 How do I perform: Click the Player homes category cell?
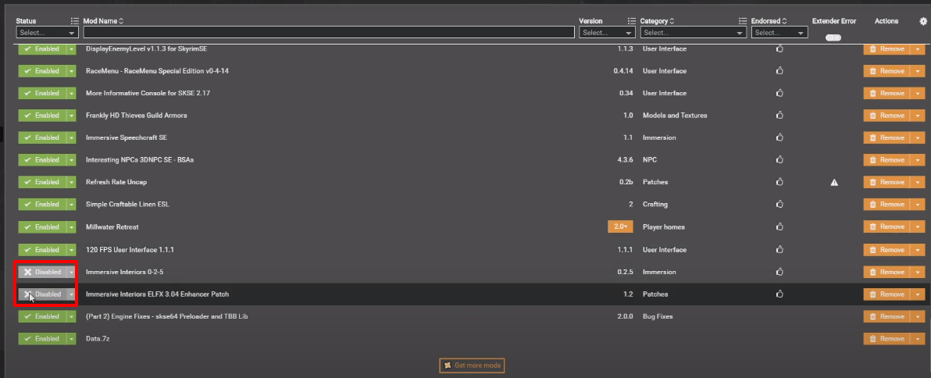click(x=664, y=226)
